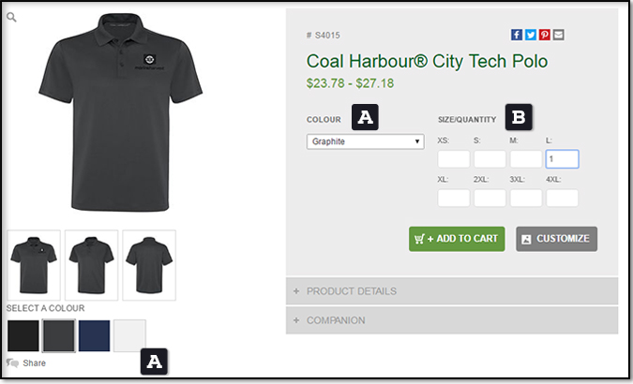Select the navy blue colour swatch
Screen dimensions: 633x384
(x=94, y=335)
